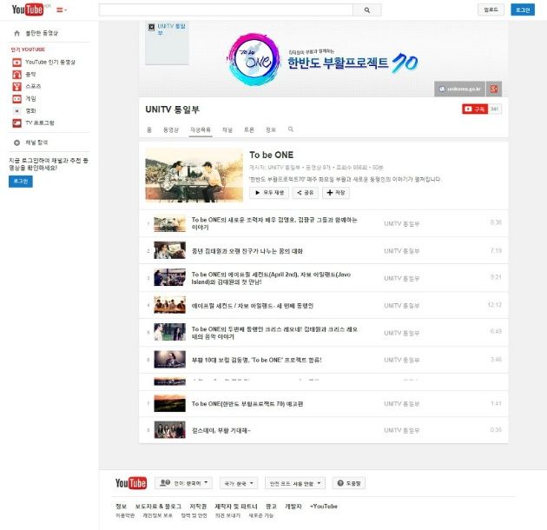Click the blue sign-in button in sidebar
The image size is (547, 530).
tap(21, 182)
